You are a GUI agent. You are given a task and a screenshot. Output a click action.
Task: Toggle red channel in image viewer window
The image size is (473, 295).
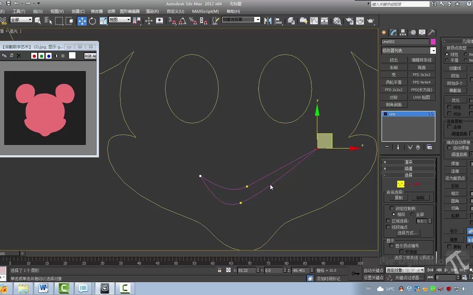[x=34, y=56]
